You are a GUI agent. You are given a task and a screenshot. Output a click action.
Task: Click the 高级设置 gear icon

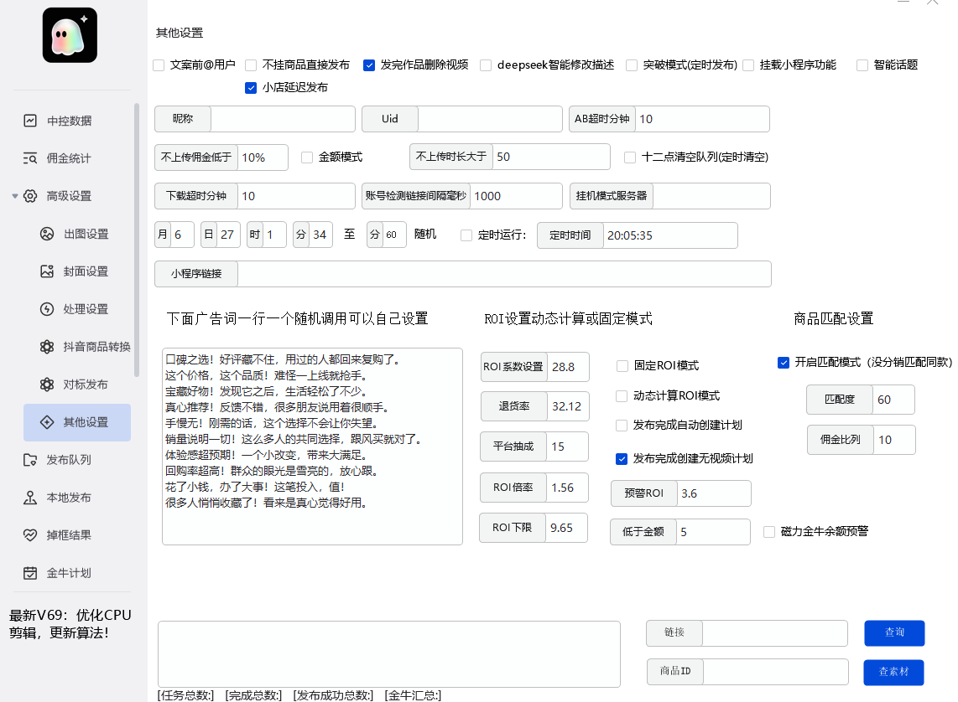(30, 196)
